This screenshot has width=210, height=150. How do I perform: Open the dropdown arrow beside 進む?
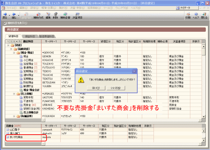pyautogui.click(x=18, y=15)
